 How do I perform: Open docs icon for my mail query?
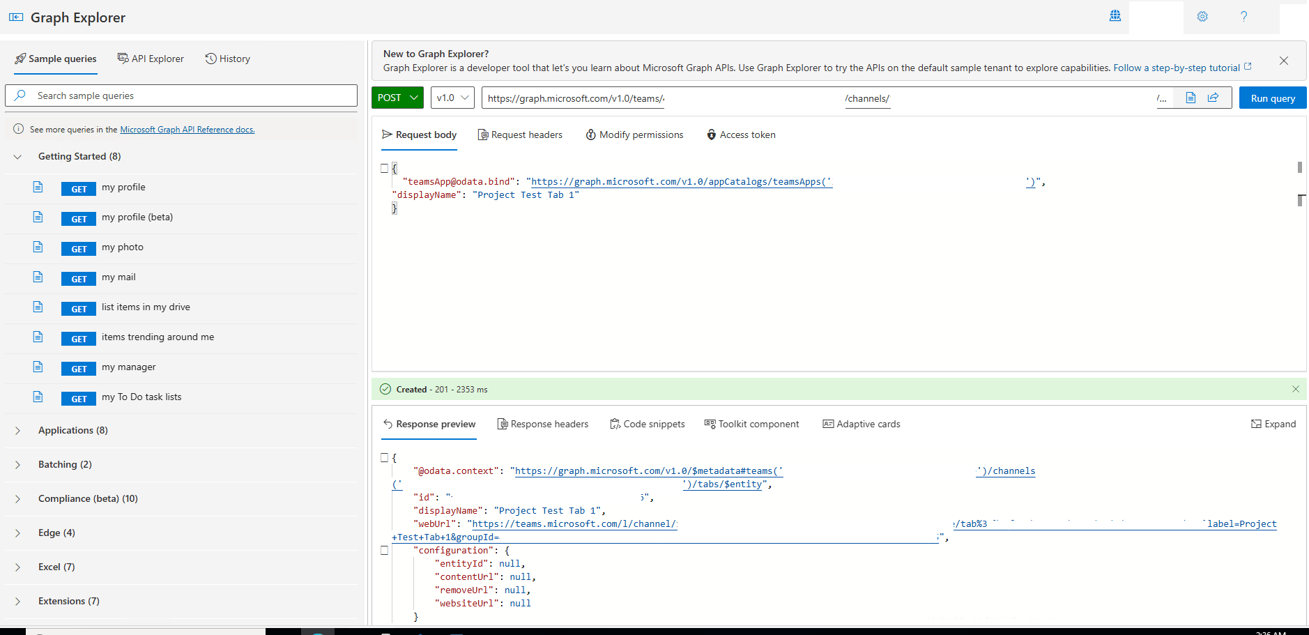coord(38,277)
